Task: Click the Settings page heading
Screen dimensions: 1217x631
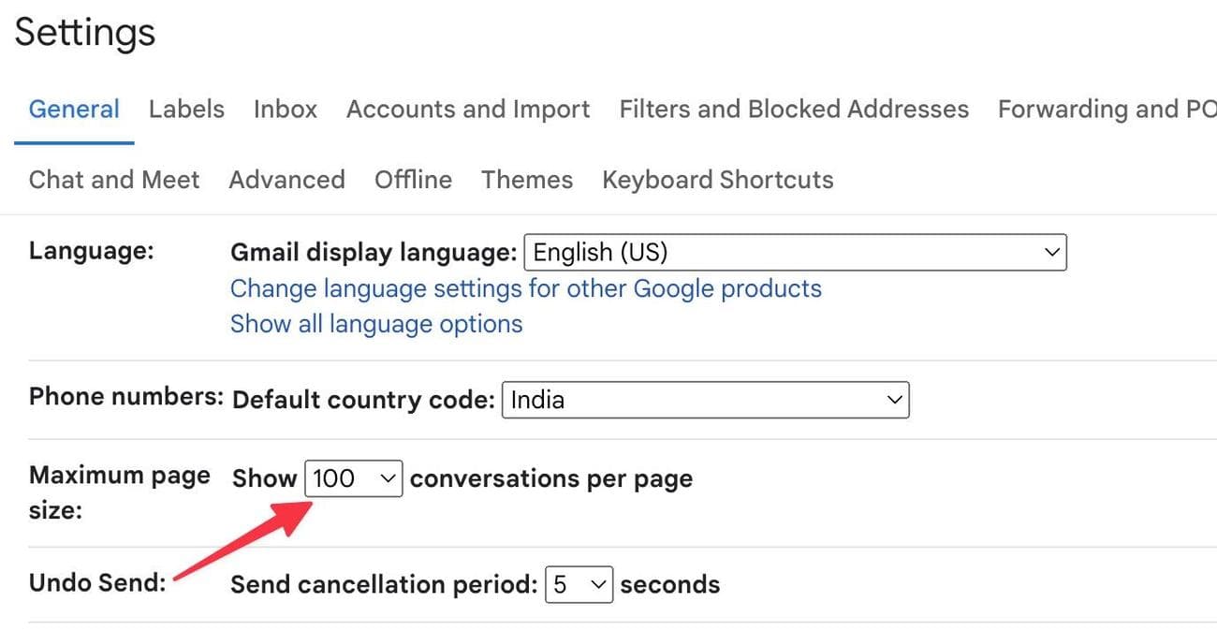Action: tap(85, 33)
